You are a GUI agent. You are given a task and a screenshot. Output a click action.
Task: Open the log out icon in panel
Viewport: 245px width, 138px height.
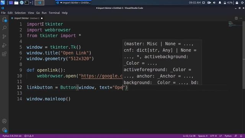pos(242,3)
